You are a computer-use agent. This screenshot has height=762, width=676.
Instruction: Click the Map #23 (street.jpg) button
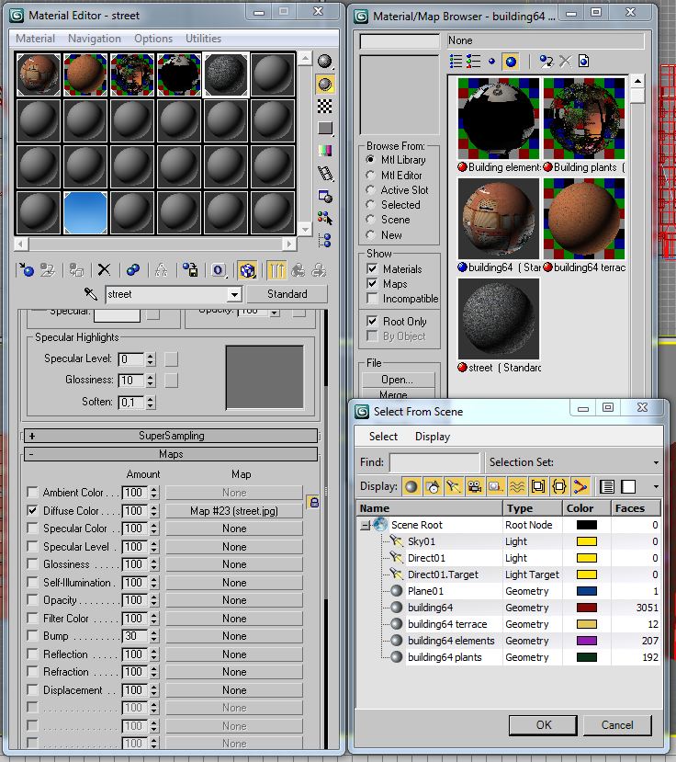[x=234, y=511]
